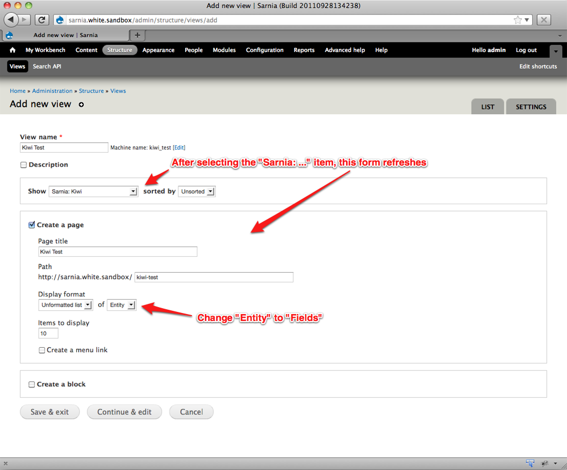
Task: Follow the Views breadcrumb link
Action: [118, 91]
